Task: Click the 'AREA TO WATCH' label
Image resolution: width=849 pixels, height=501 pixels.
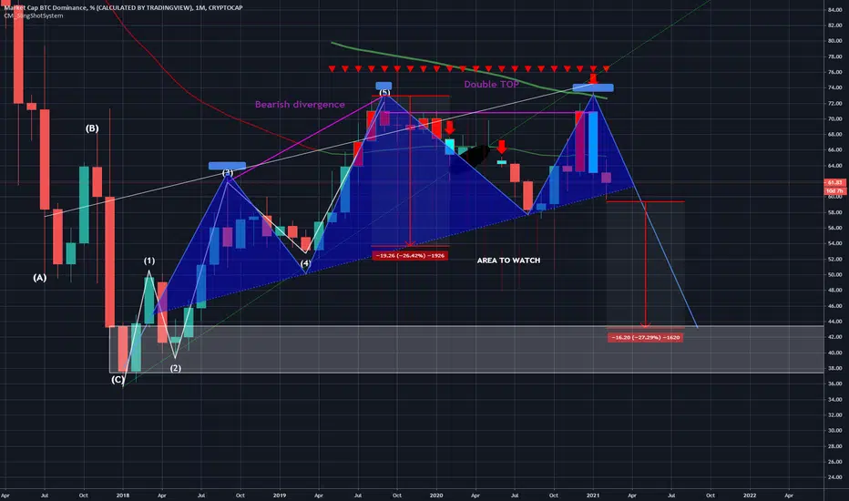Action: pyautogui.click(x=508, y=261)
